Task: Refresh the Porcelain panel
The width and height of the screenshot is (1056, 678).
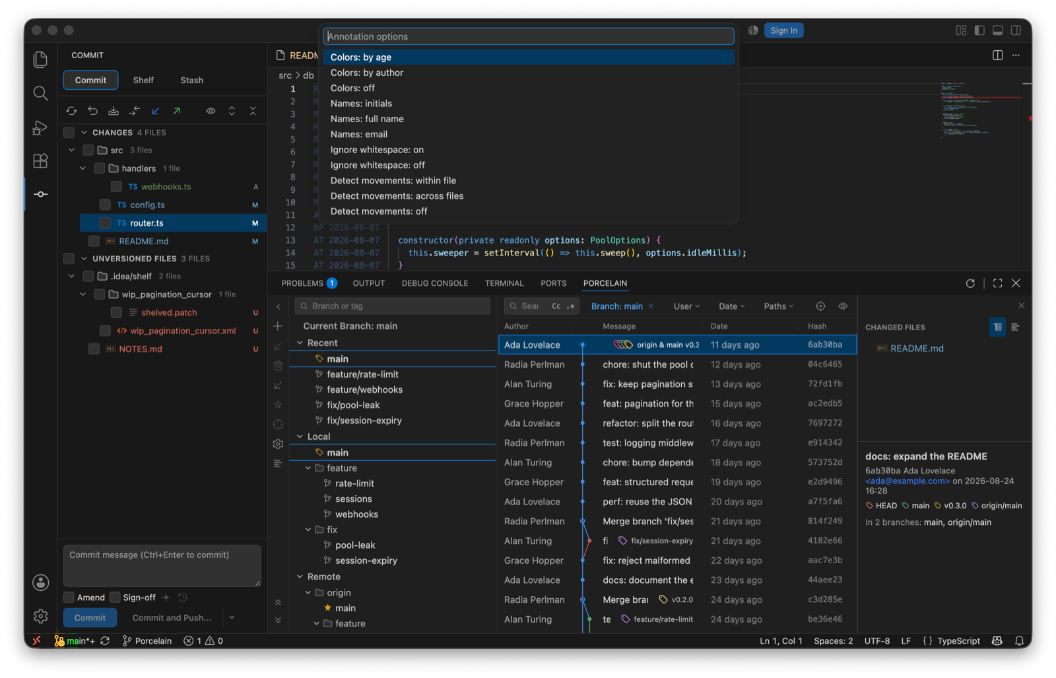Action: (970, 283)
